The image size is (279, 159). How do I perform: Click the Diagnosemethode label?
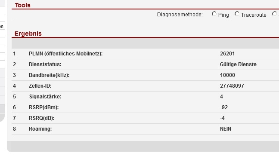pyautogui.click(x=180, y=15)
